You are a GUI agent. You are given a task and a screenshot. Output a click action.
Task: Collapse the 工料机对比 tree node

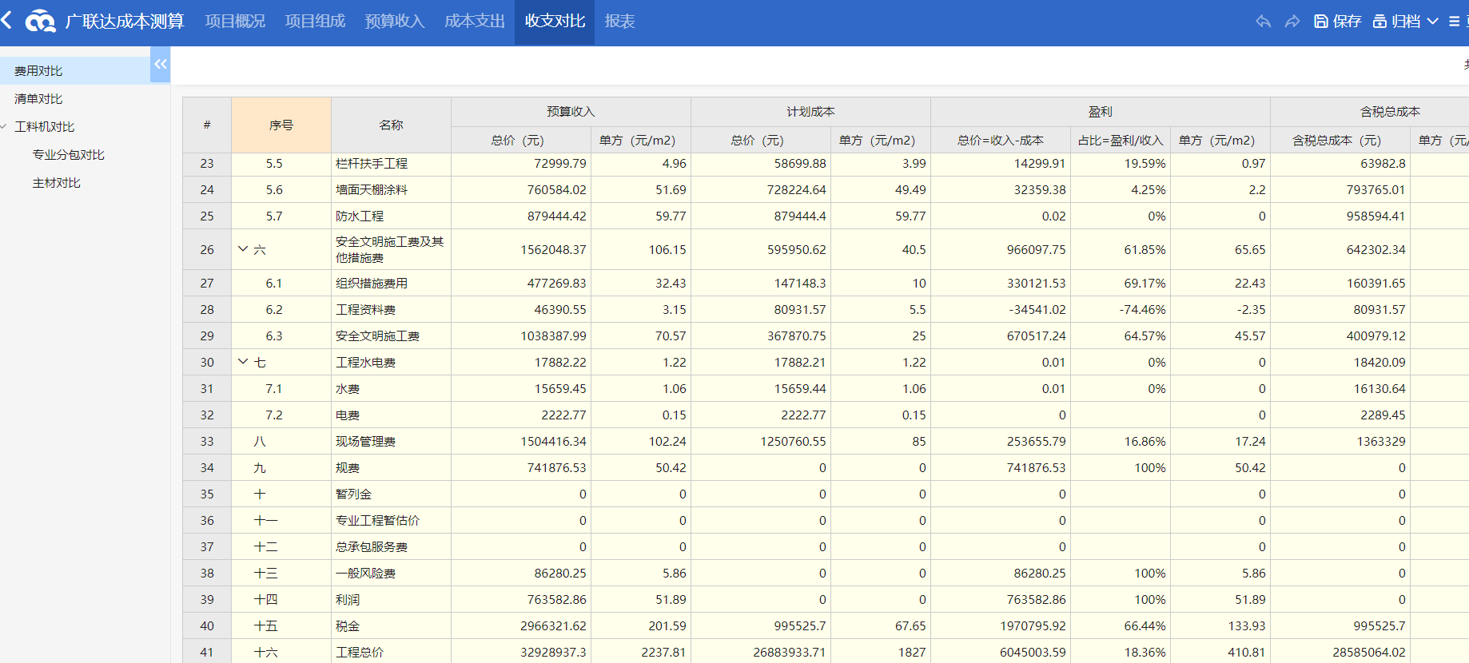pos(5,127)
